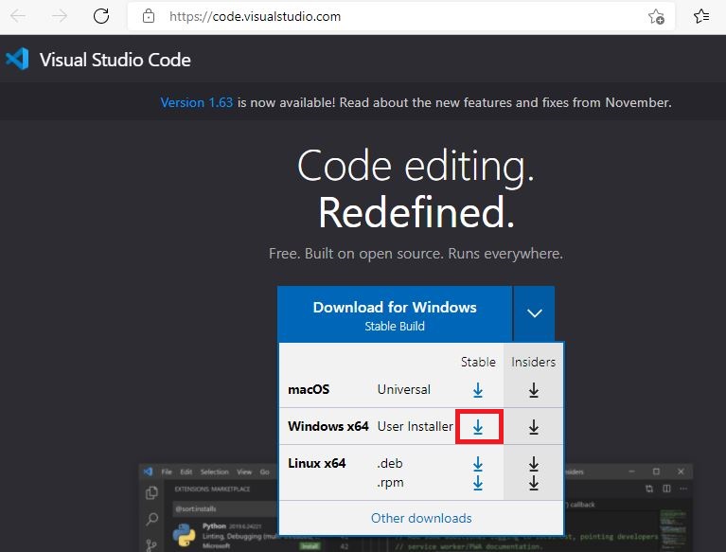Click the Download for Windows Stable Build button

coord(395,314)
